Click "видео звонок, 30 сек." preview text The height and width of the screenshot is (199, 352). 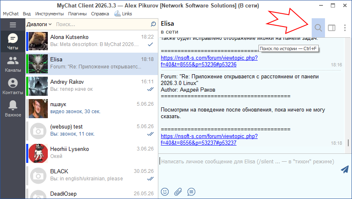coord(76,112)
